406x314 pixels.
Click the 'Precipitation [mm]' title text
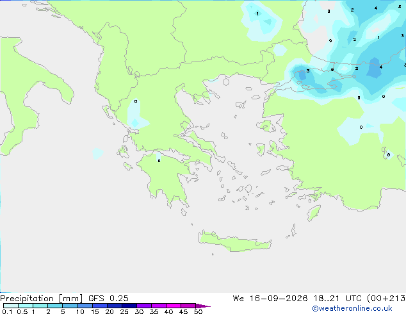pyautogui.click(x=41, y=299)
